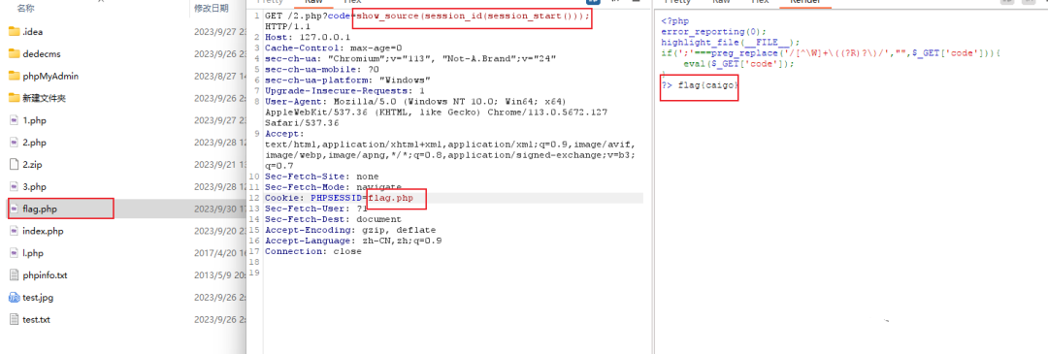Viewport: 1048px width, 354px height.
Task: Click the 1.php file icon
Action: click(x=14, y=120)
